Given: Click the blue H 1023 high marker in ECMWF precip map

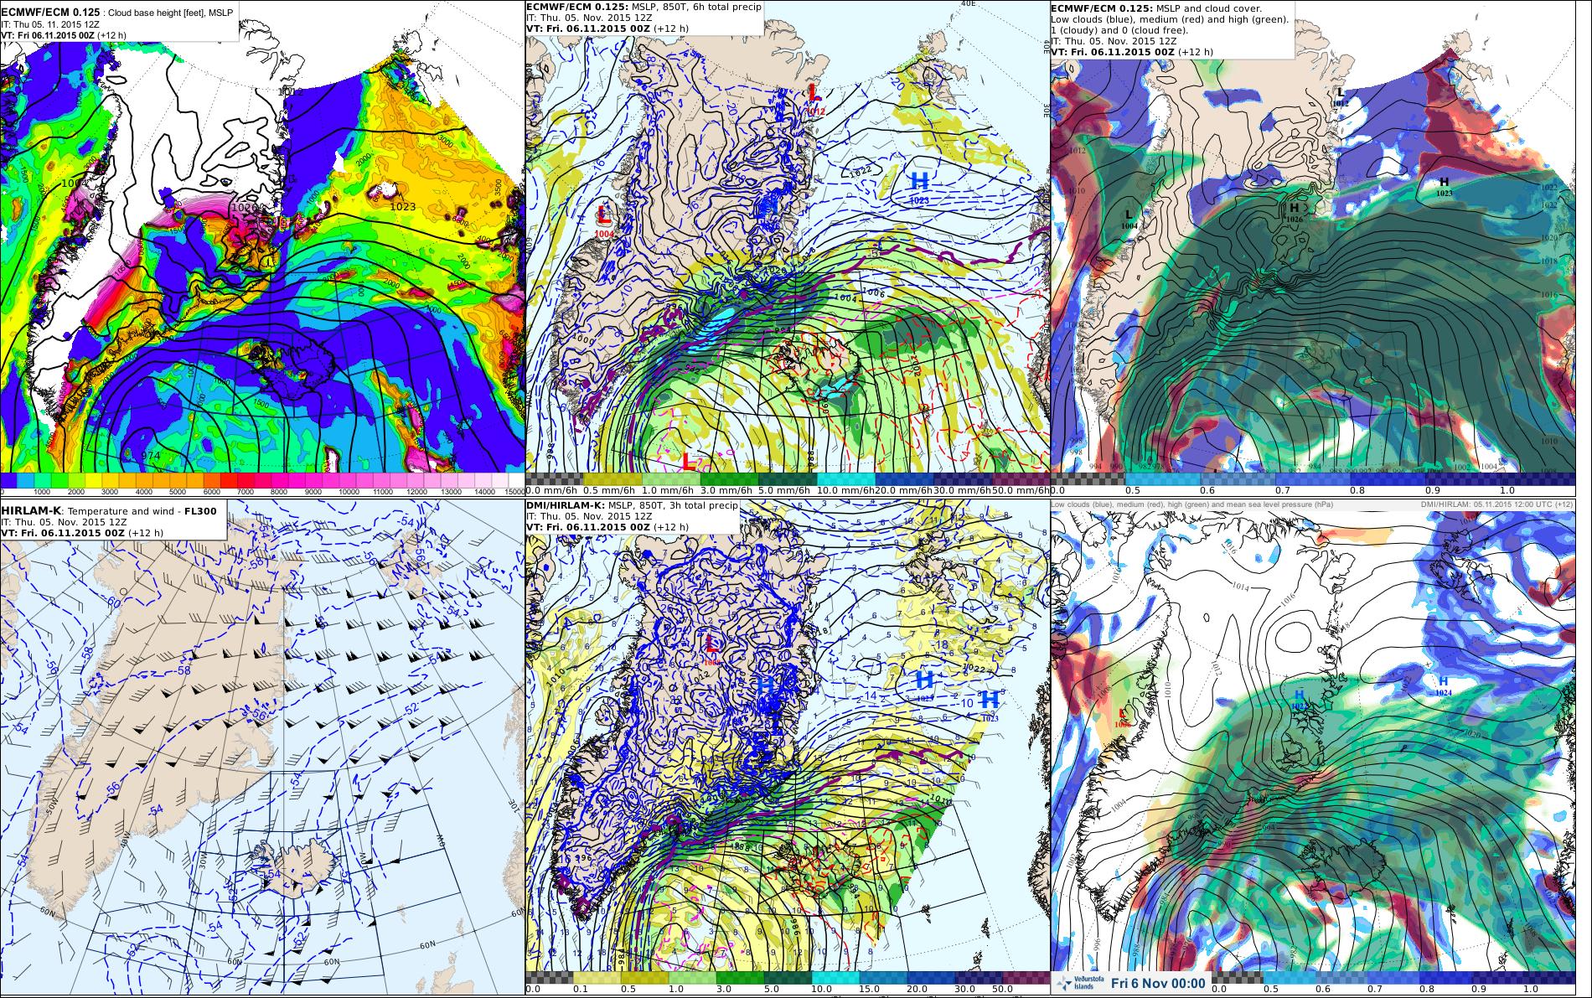Looking at the screenshot, I should tap(919, 186).
